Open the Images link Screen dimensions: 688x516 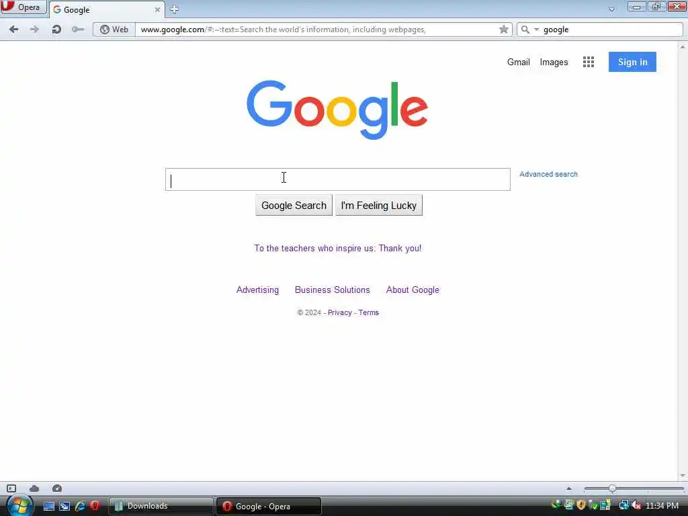pos(554,62)
